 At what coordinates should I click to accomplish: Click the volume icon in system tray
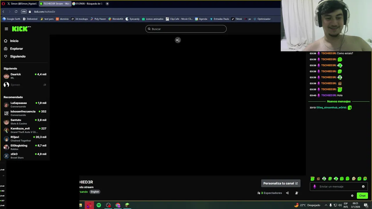tap(340, 205)
